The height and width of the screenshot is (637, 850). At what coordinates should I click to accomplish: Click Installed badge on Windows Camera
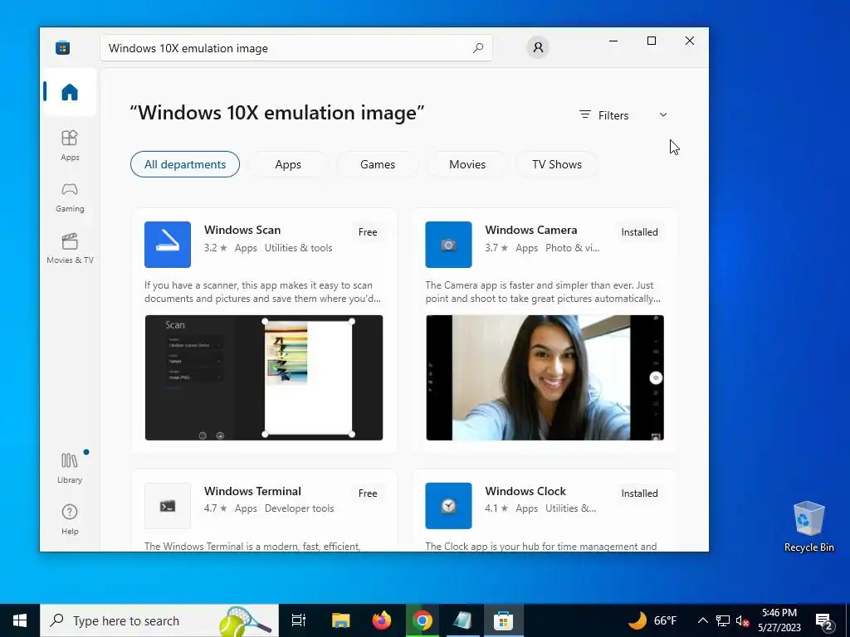click(x=639, y=232)
